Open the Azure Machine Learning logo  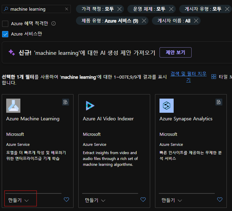pyautogui.click(x=13, y=105)
